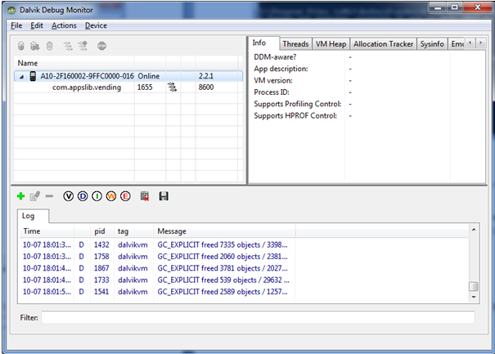
Task: Click the Export log save icon
Action: click(x=164, y=196)
